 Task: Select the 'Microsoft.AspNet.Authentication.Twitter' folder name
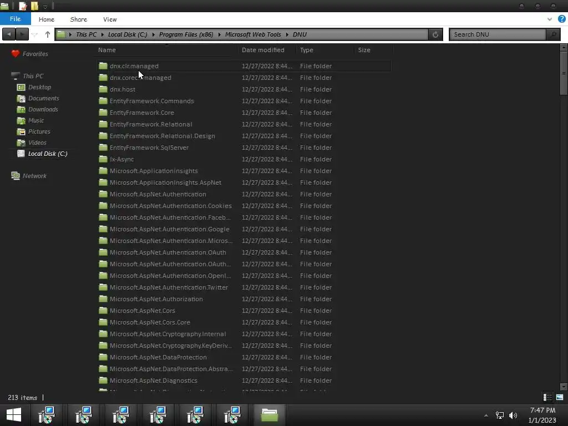pos(169,287)
